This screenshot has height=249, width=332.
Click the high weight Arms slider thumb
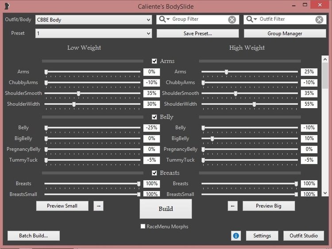tap(226, 72)
